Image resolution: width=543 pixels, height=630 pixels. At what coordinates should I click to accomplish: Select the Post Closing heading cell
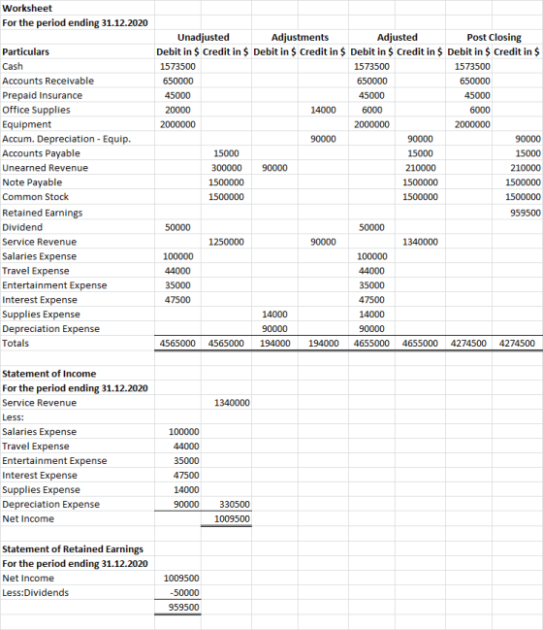[x=495, y=37]
